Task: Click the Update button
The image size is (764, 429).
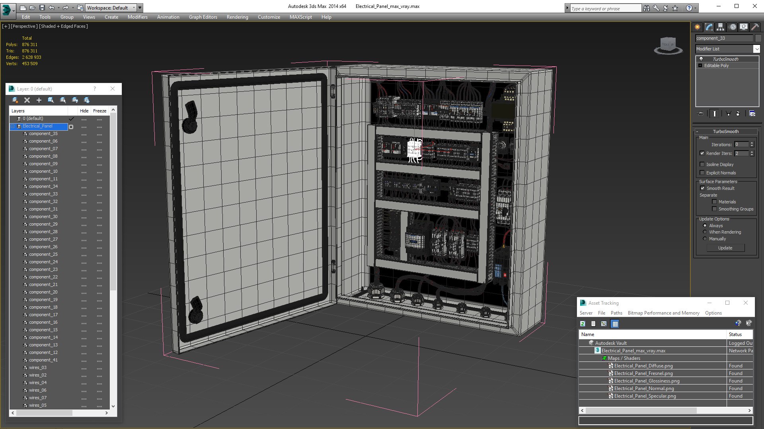Action: pos(725,248)
